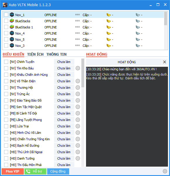Click the three-dots icon on Nox_1 row
This screenshot has width=170, height=176.
point(77,15)
